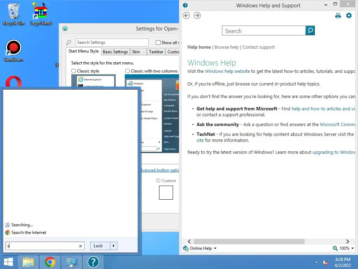Switch to the Start Menu Style tab
Image resolution: width=358 pixels, height=269 pixels.
84,51
